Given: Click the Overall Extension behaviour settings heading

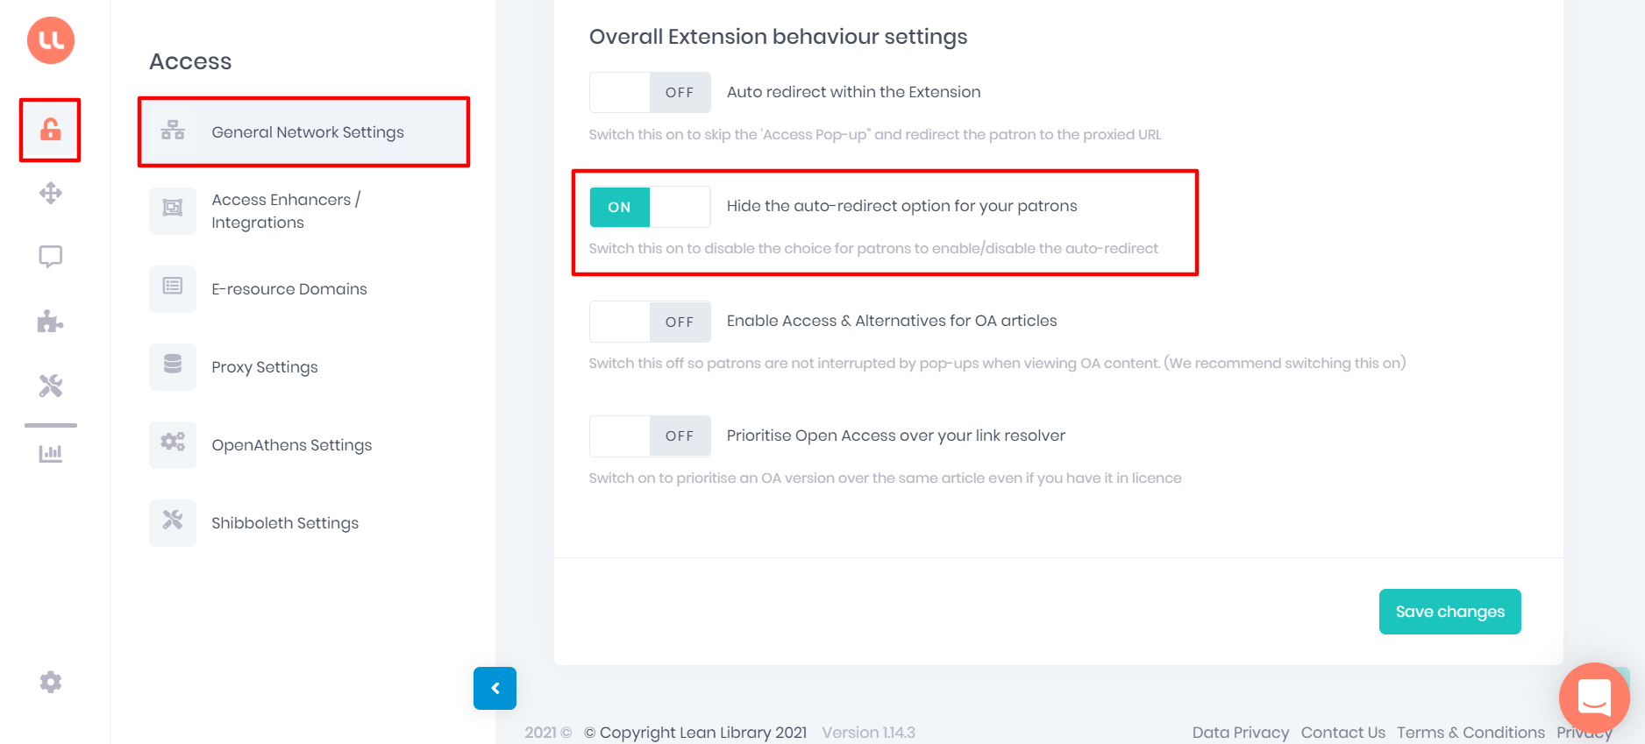Looking at the screenshot, I should coord(778,37).
